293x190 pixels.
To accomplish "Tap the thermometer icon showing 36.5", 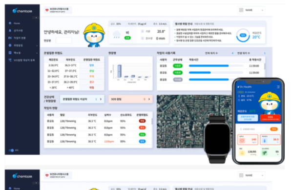I will [264, 140].
